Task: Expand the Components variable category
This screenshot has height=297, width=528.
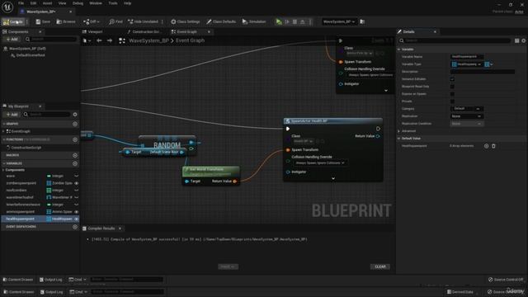Action: coord(3,170)
